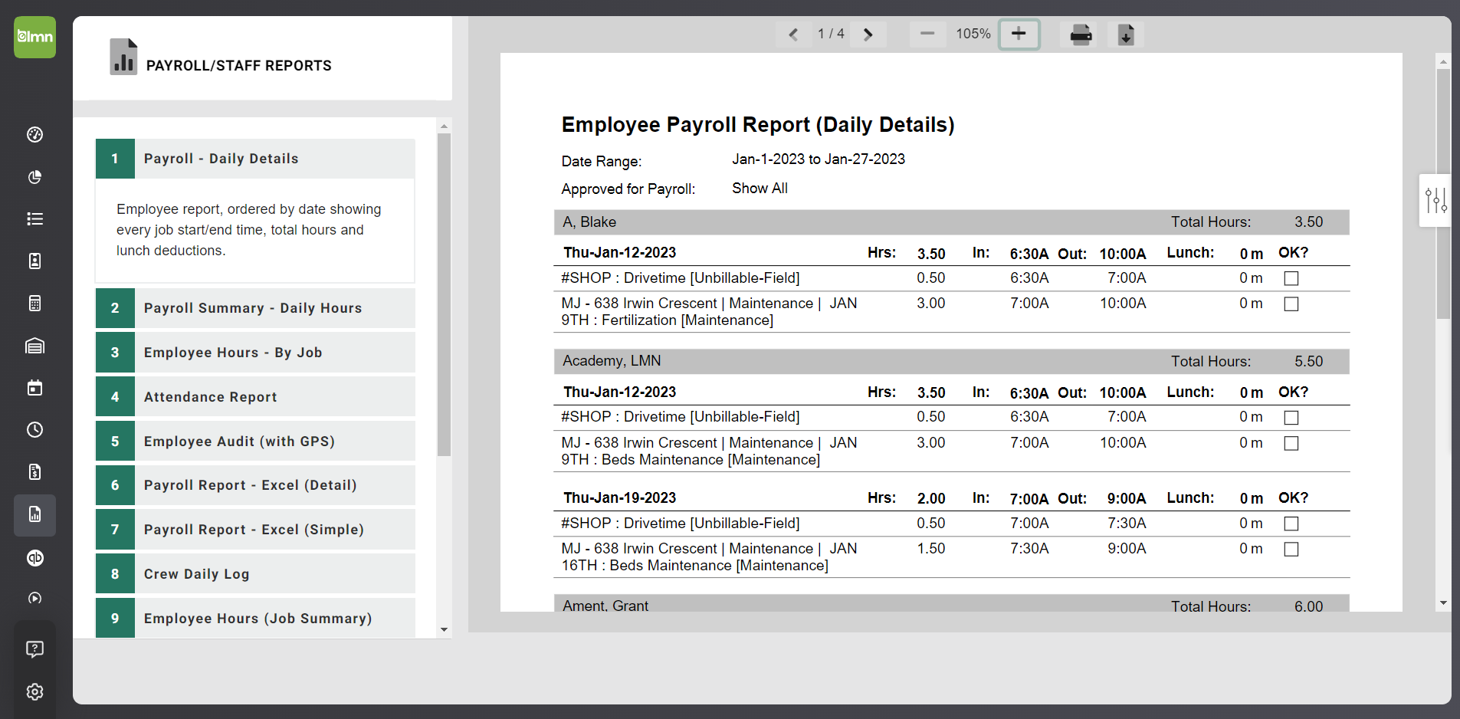Click the Ament, Grant employee header
Image resolution: width=1460 pixels, height=719 pixels.
pos(951,604)
